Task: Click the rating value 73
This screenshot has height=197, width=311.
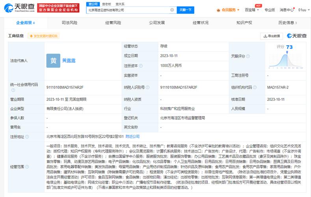Action: click(289, 47)
